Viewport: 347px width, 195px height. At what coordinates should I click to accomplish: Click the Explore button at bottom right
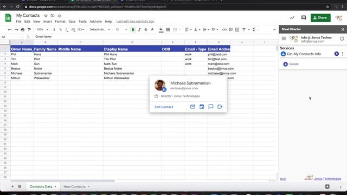[327, 186]
